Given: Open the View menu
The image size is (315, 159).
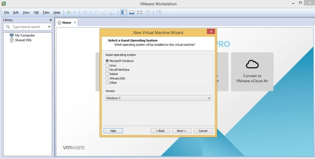Looking at the screenshot, I should click(26, 13).
